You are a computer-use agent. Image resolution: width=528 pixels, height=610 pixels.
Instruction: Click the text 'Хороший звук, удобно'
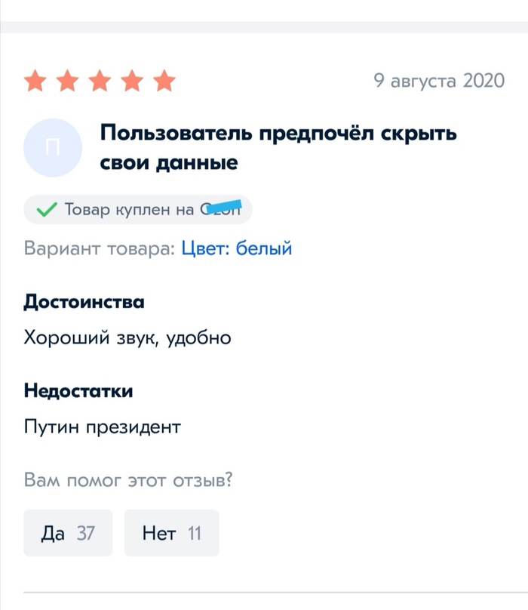point(127,337)
